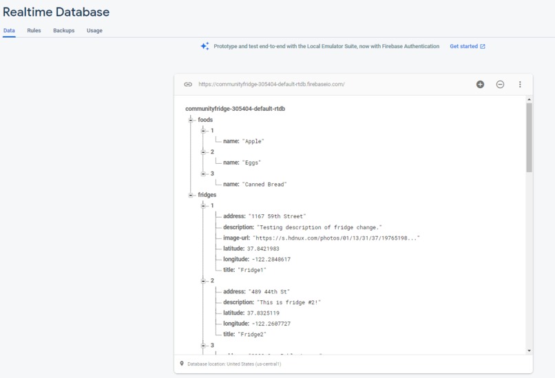Collapse node 1 under foods

pos(203,131)
